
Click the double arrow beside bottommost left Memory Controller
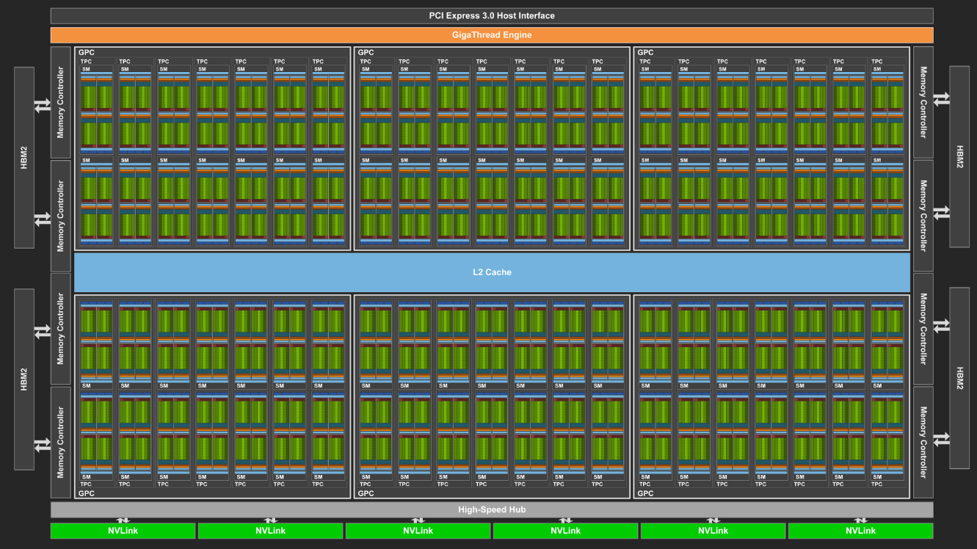pos(43,446)
